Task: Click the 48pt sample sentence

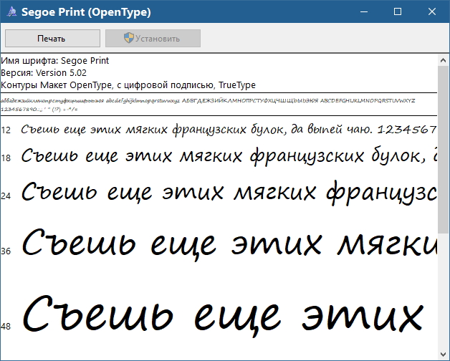Action: [x=223, y=316]
